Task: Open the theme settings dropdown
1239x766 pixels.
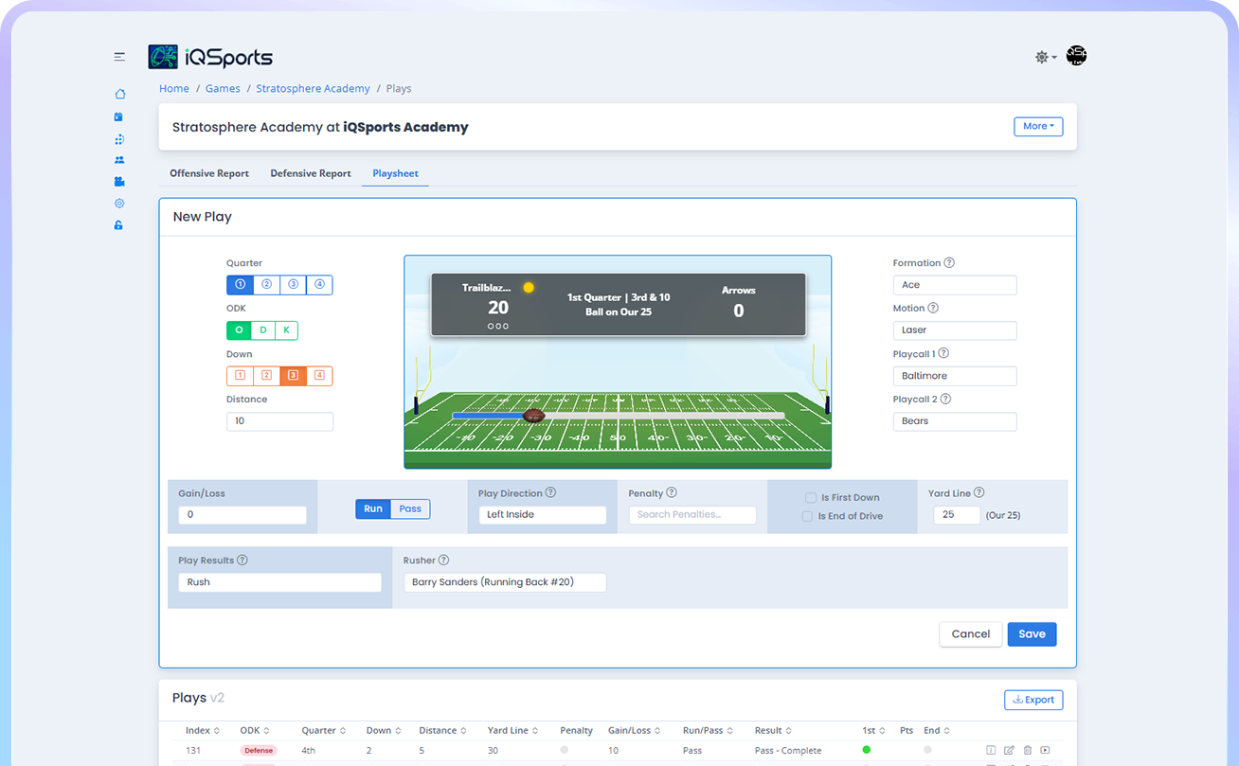Action: click(x=1046, y=58)
